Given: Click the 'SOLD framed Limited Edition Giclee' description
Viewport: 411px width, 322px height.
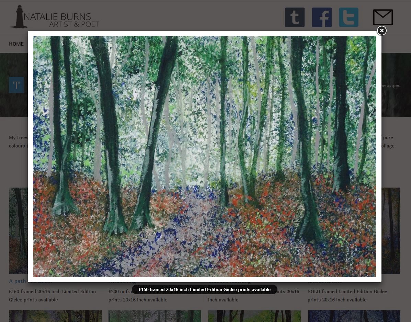Looking at the screenshot, I should click(x=347, y=291).
